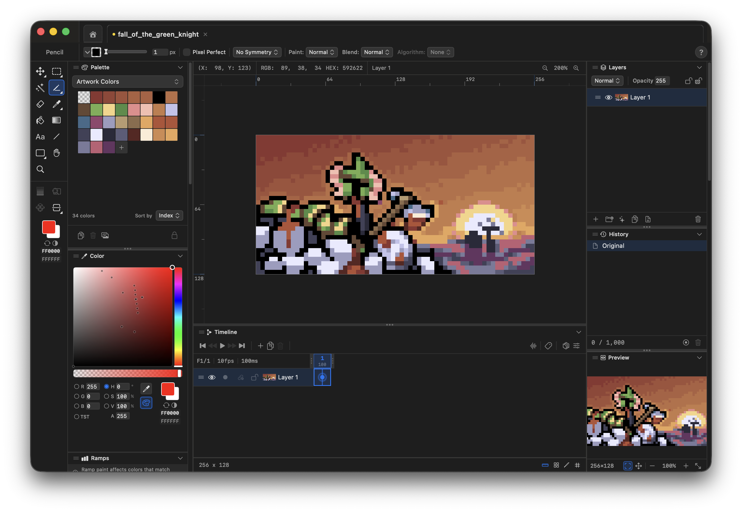
Task: Select Layer 1 row in Layers panel
Action: coord(646,98)
